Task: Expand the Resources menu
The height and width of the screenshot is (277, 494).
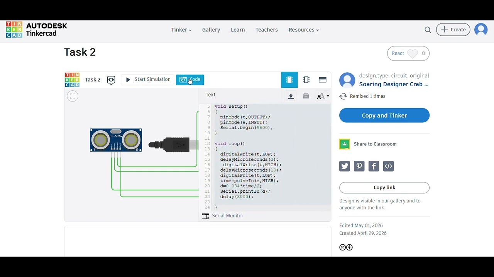Action: pos(304,30)
